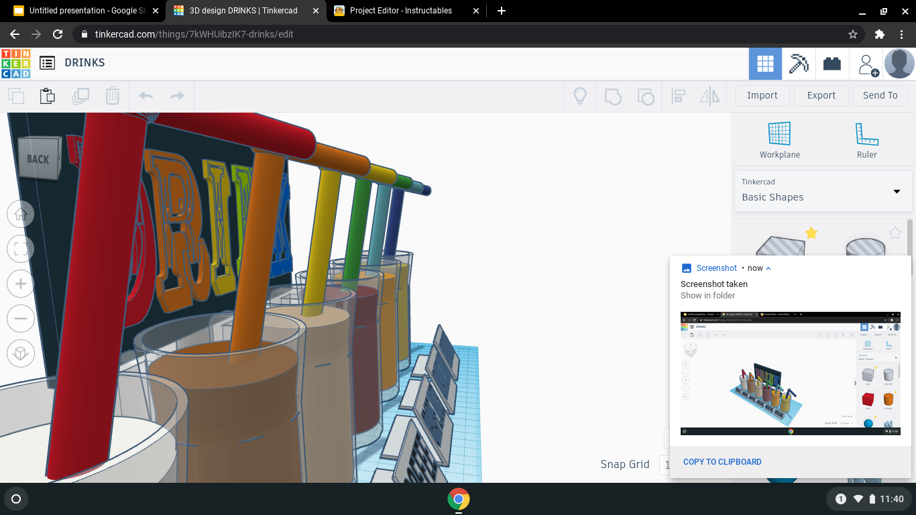Select the Ungroup tool
The width and height of the screenshot is (916, 515).
(646, 96)
